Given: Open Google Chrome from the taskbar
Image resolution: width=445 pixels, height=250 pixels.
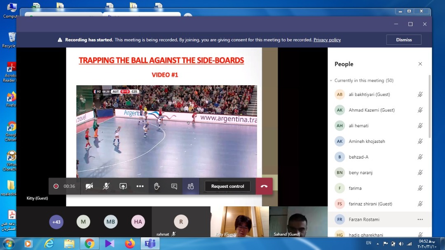Looking at the screenshot, I should 89,243.
